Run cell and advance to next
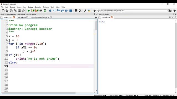Image resolution: width=177 pixels, height=99 pixels. click(37, 11)
